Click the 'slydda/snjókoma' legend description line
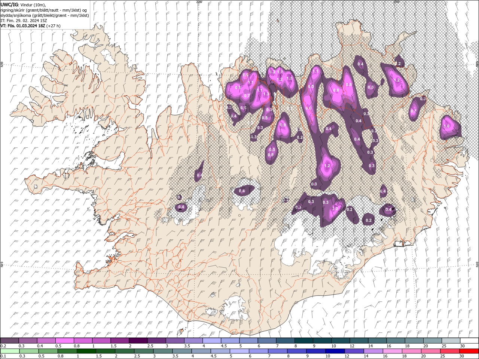The width and height of the screenshot is (479, 359). [x=45, y=15]
